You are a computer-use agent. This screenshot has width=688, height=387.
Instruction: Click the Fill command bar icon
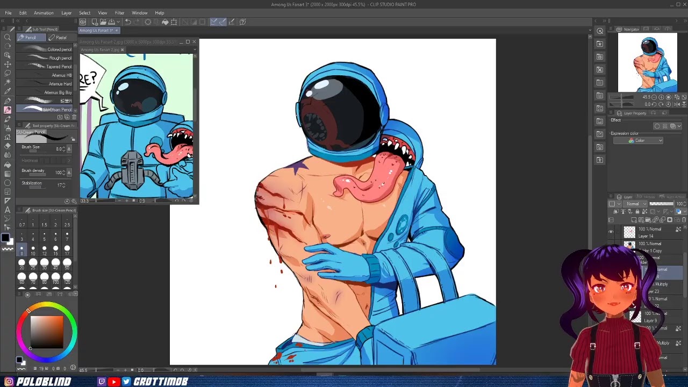point(165,22)
